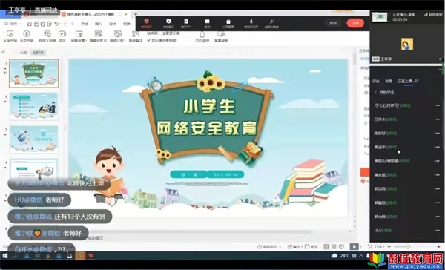
Task: Open more options for student 白开水
Action: (437, 119)
